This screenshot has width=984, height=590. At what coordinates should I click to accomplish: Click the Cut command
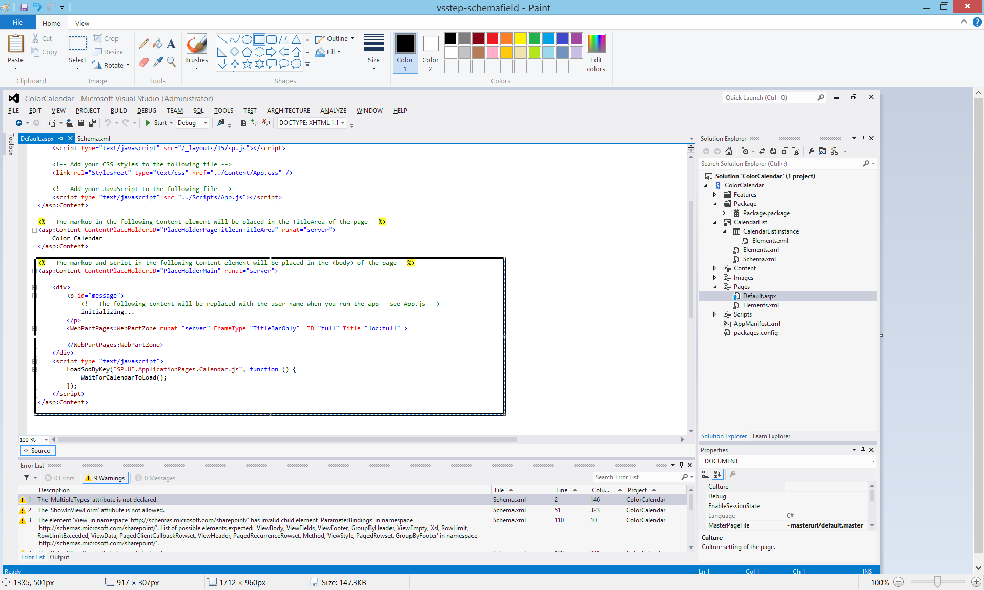pos(42,38)
